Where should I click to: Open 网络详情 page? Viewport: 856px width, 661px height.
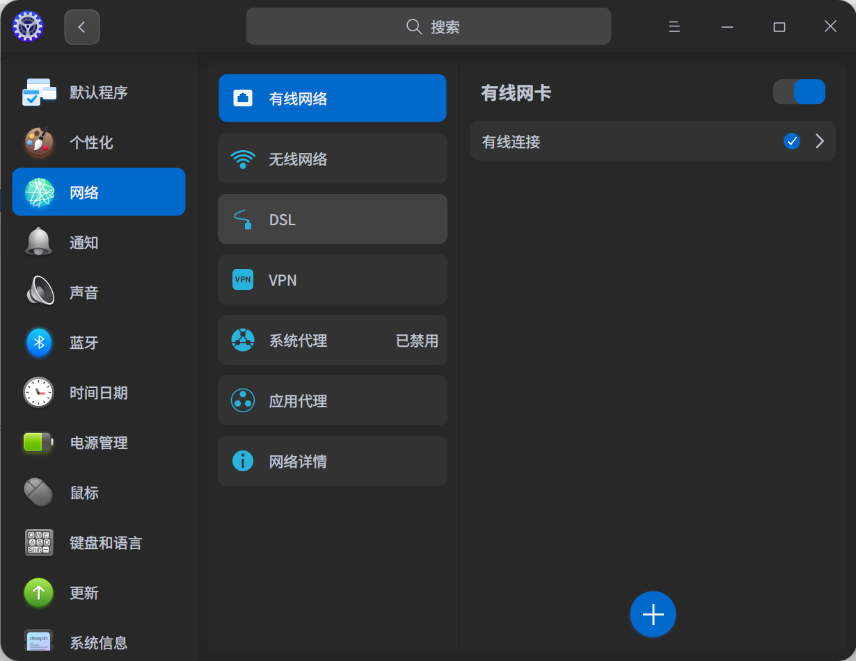pyautogui.click(x=333, y=461)
